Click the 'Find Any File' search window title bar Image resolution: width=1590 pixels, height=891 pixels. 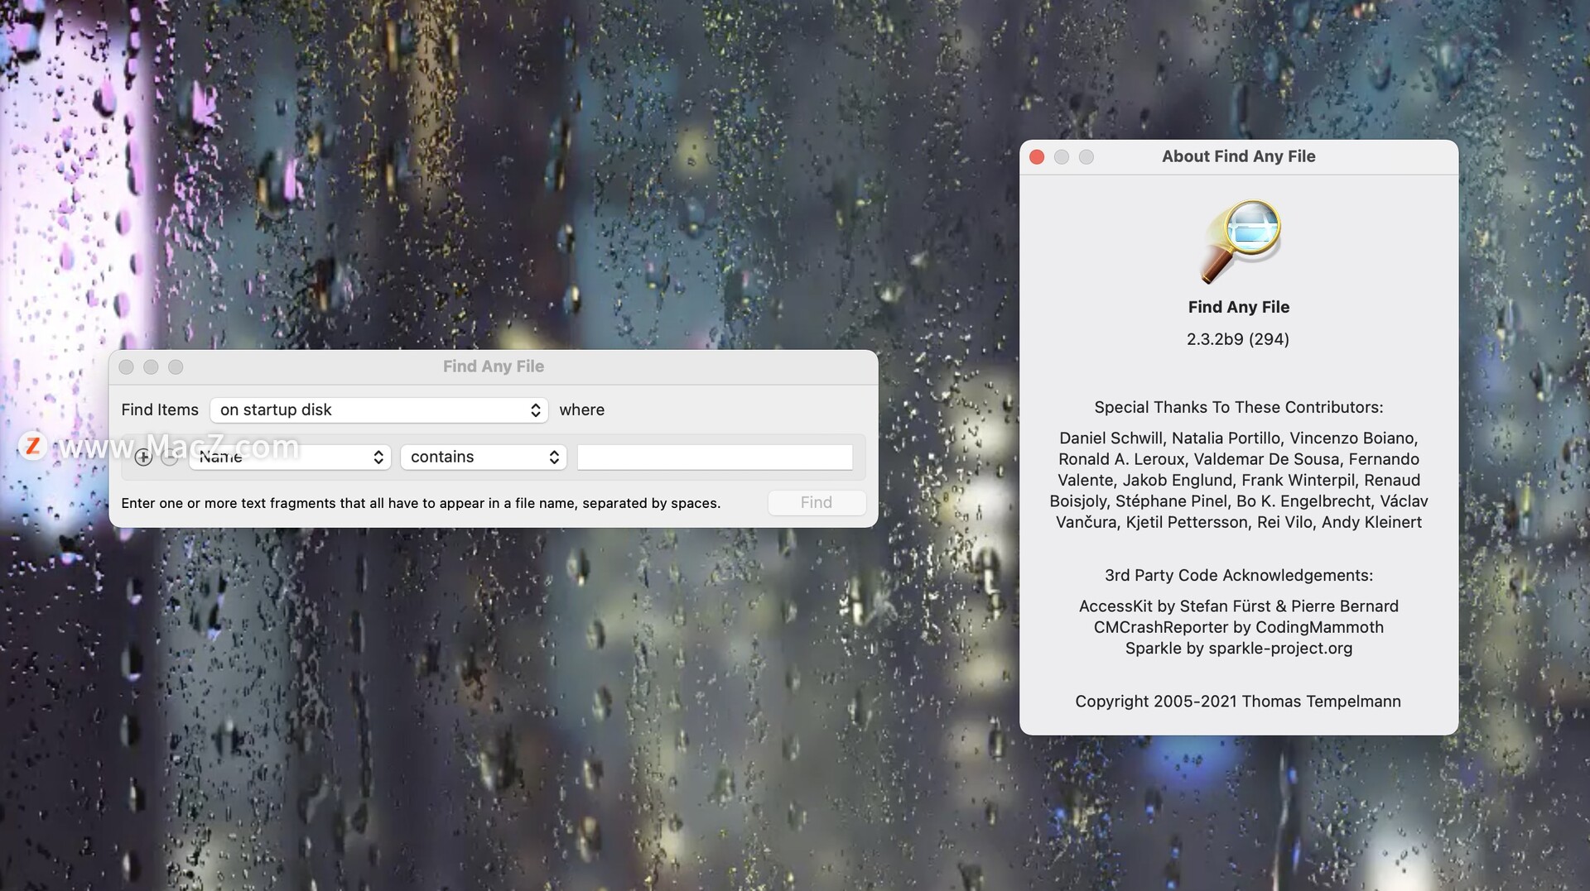click(x=494, y=366)
